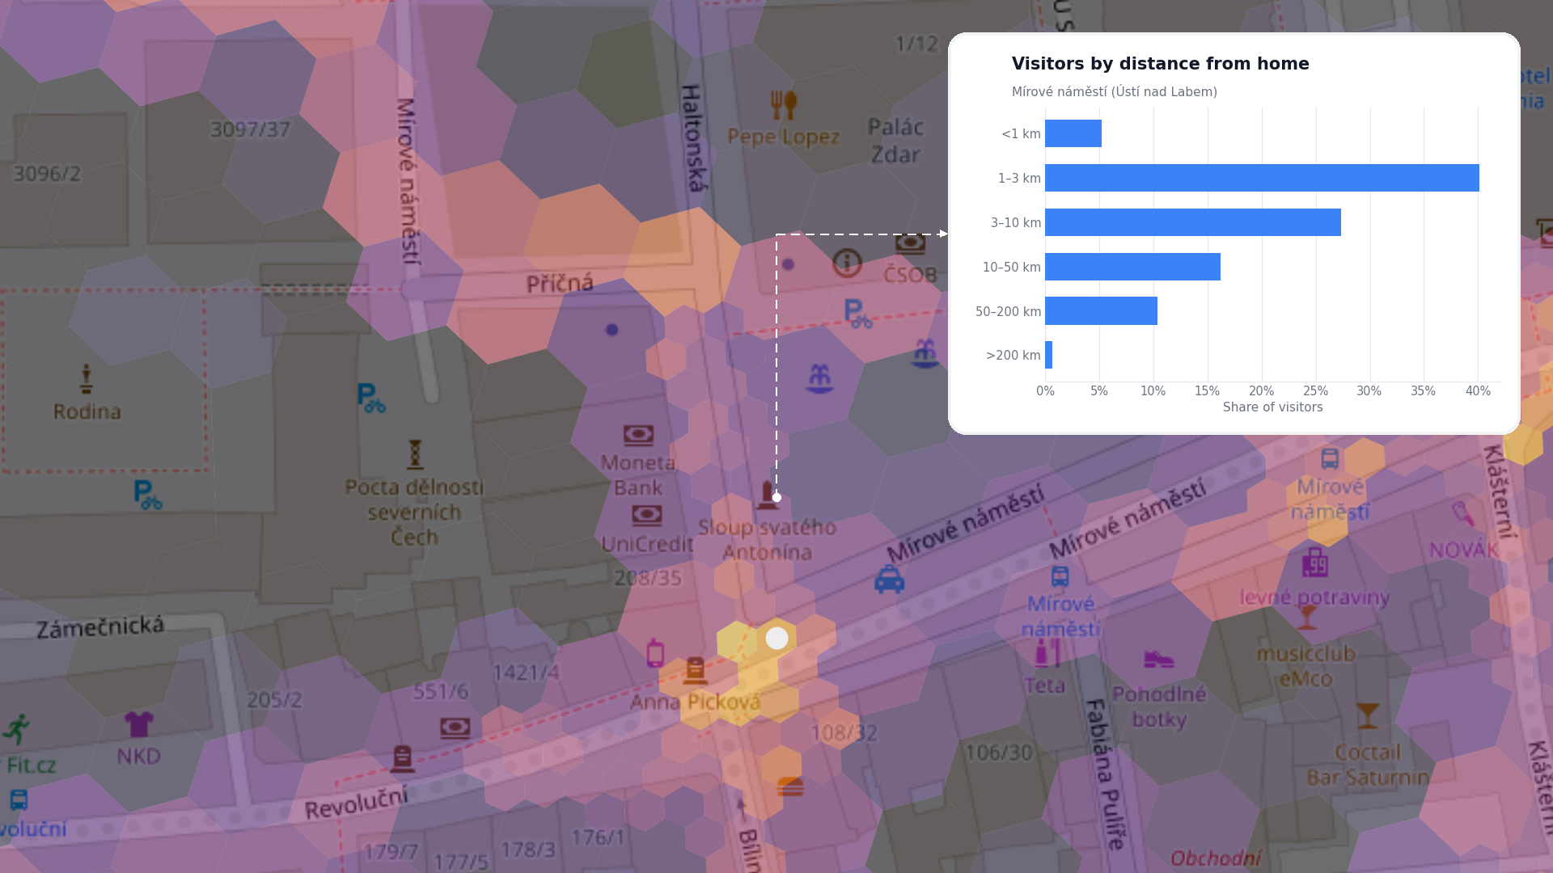Click the Coctail Bar Saturnin glass icon
The image size is (1553, 873).
click(1367, 715)
